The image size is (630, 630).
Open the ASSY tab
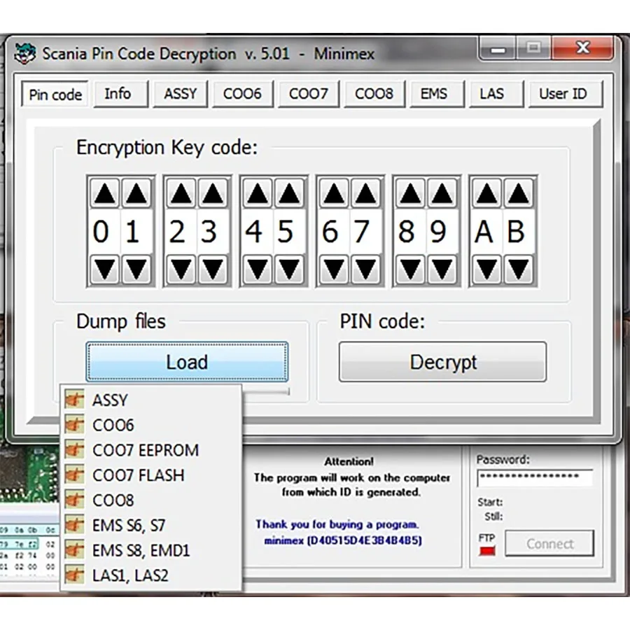(x=181, y=94)
